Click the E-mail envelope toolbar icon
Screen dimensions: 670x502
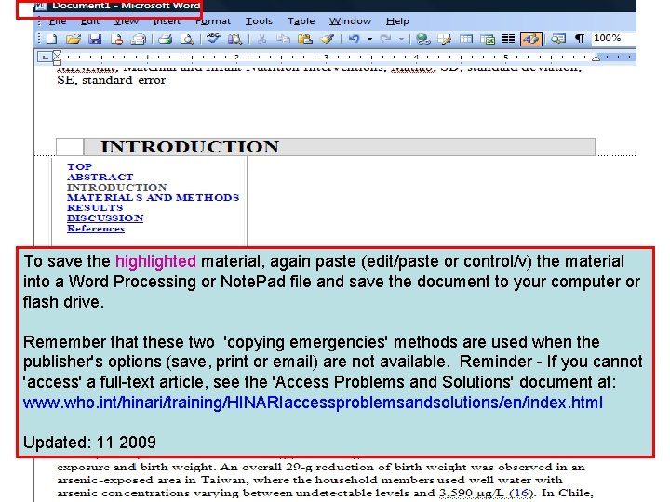click(x=139, y=39)
